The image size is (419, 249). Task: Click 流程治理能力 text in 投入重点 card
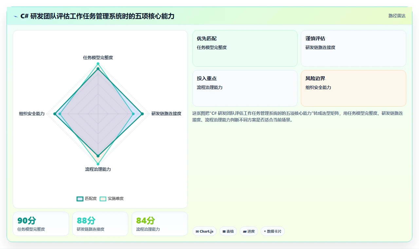[210, 87]
